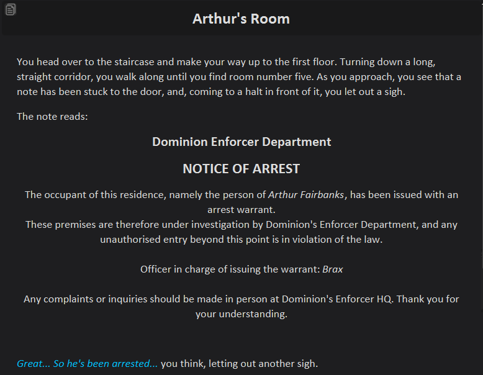The width and height of the screenshot is (483, 375).
Task: Click the phrase "unauthorised entry beyond this point"
Action: [185, 240]
